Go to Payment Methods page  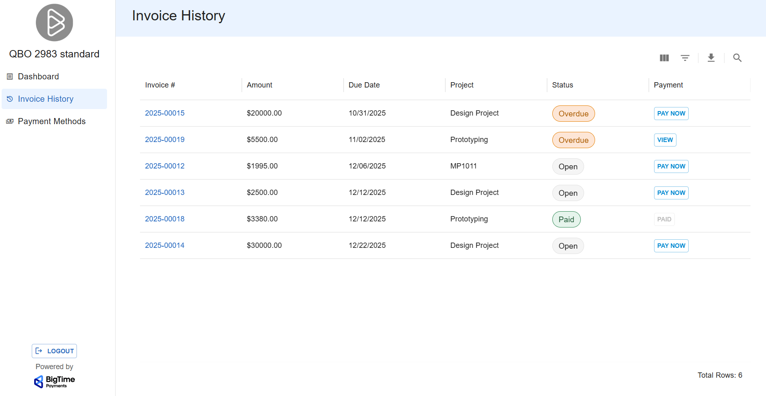(x=52, y=121)
